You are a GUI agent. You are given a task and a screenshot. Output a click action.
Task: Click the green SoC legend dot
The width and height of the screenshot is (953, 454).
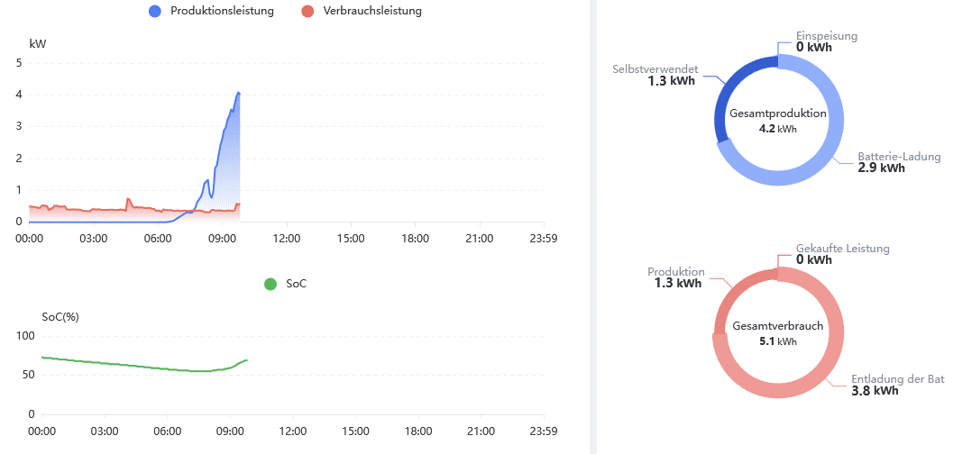tap(270, 284)
